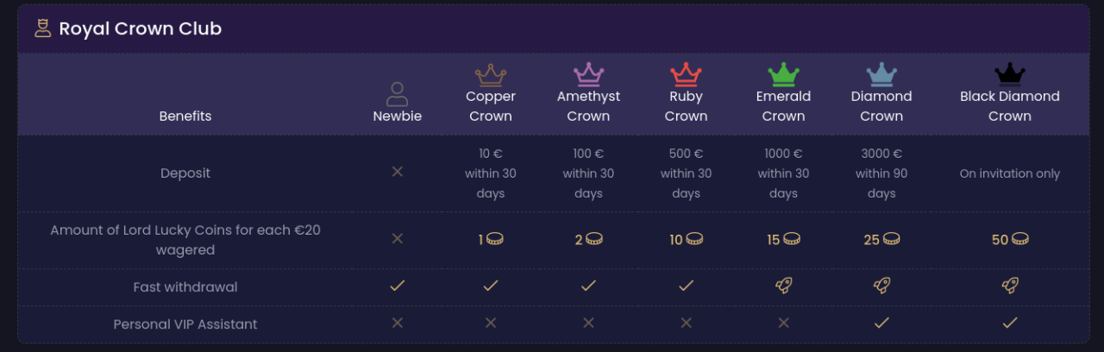Click the Emerald Crown fast withdrawal rocket
Image resolution: width=1104 pixels, height=352 pixels.
tap(783, 286)
